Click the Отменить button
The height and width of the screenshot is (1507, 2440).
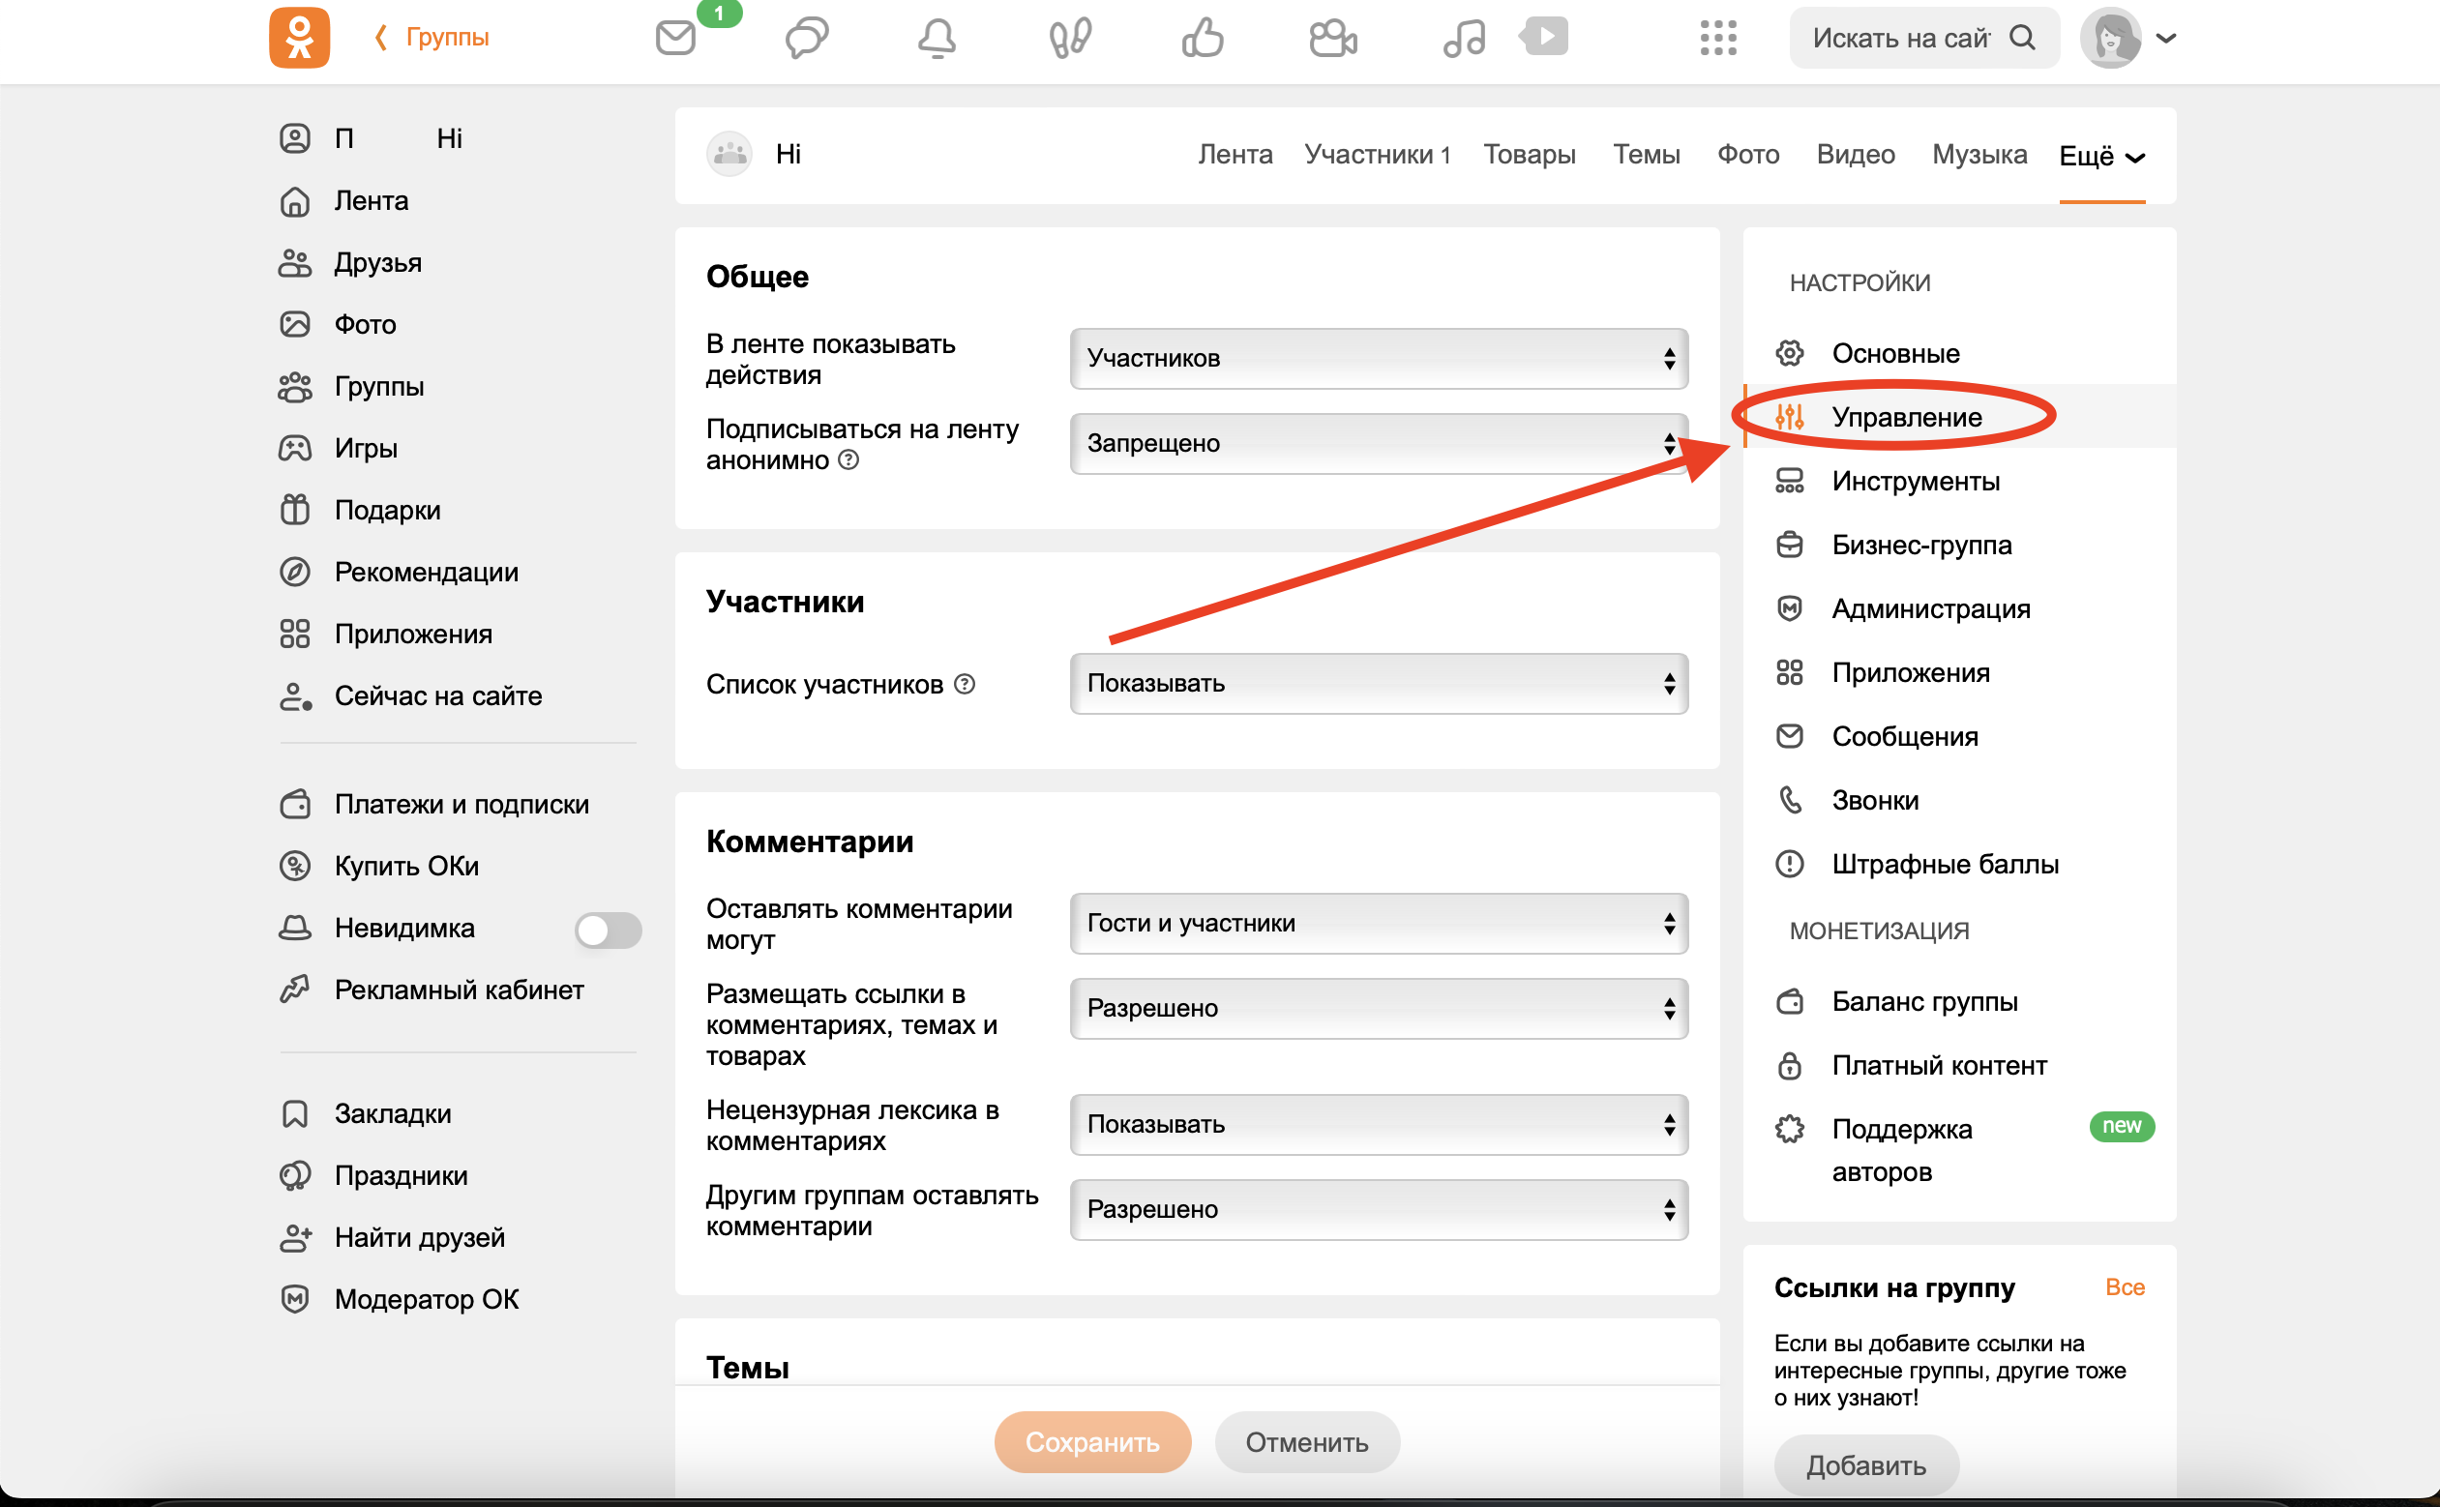1306,1441
